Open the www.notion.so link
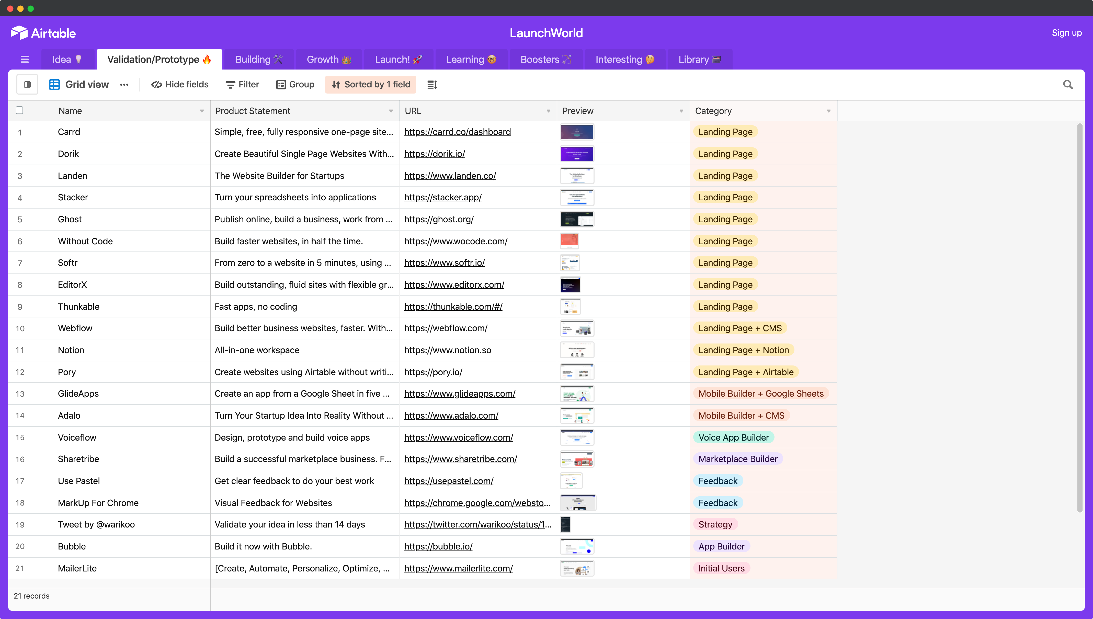Viewport: 1093px width, 619px height. click(x=448, y=350)
